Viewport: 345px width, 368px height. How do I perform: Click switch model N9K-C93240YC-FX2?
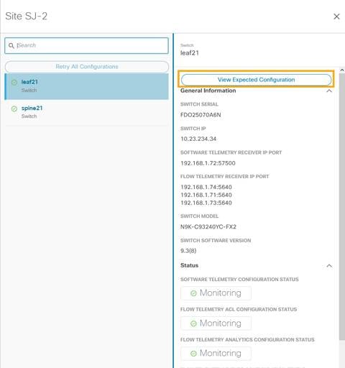pyautogui.click(x=208, y=226)
